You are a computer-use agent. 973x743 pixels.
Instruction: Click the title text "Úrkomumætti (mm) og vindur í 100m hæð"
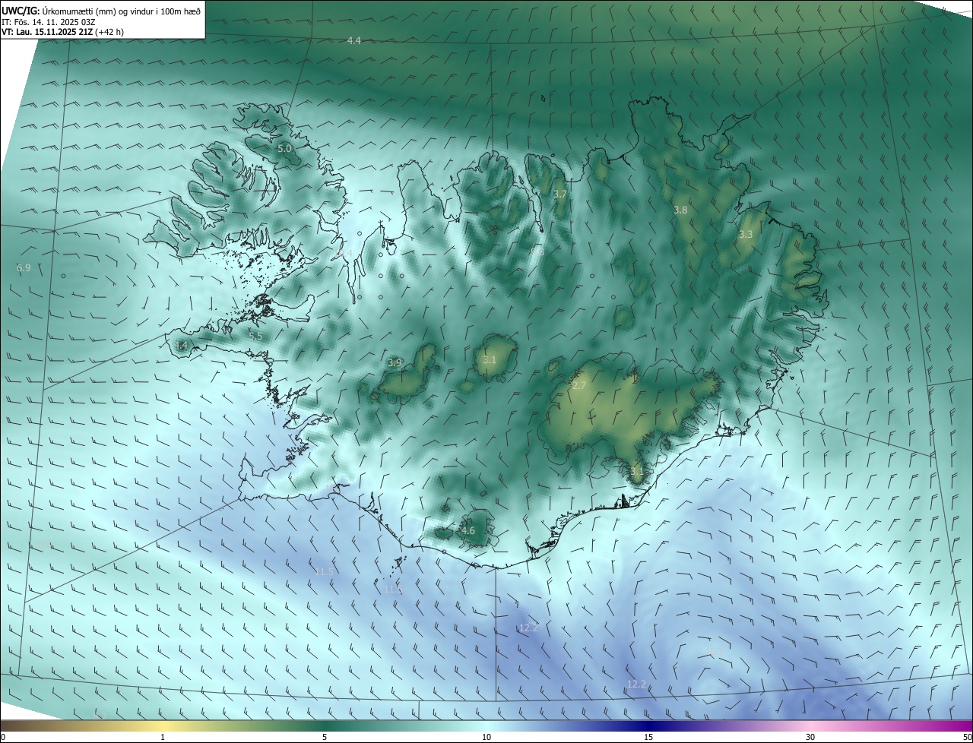120,11
